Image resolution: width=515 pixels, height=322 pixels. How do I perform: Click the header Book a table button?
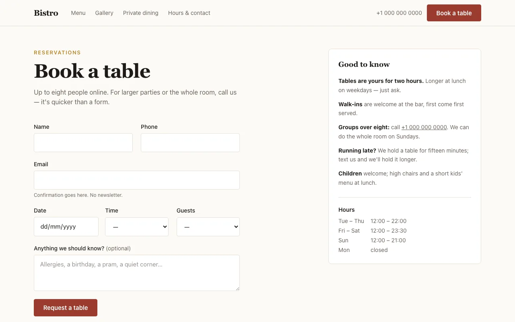(454, 13)
